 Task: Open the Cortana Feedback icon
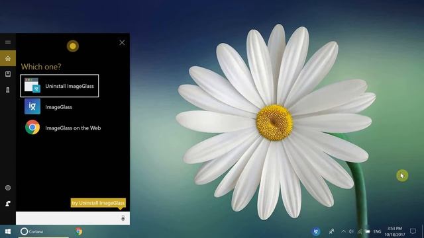click(8, 204)
